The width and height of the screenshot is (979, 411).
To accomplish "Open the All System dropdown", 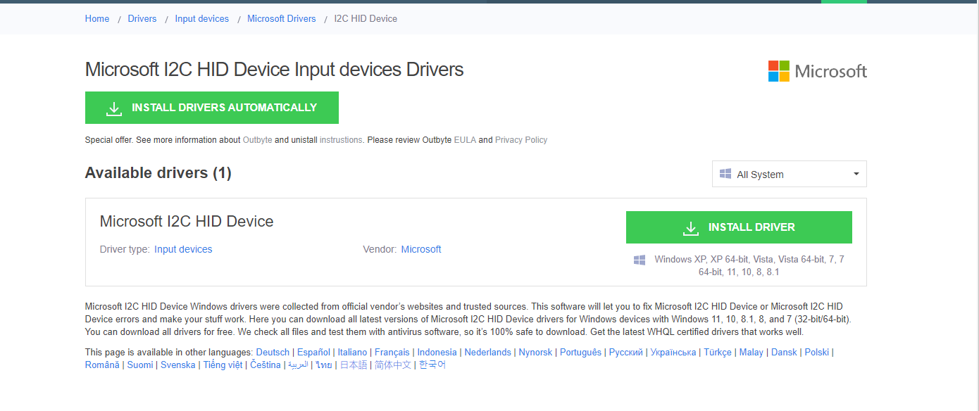I will [x=789, y=174].
